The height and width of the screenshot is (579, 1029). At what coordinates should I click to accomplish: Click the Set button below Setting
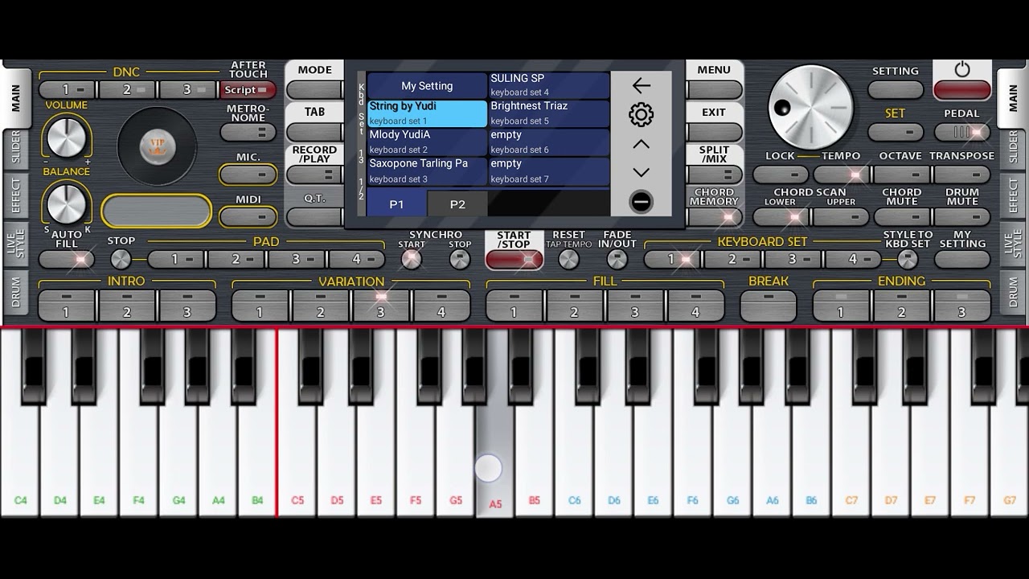(x=896, y=132)
